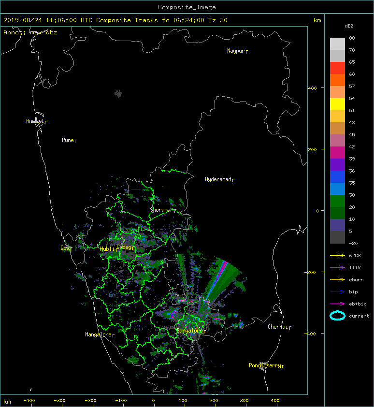Click the dBZ heading above the color scale
Viewport: 374px width, 407px height.
tap(349, 26)
